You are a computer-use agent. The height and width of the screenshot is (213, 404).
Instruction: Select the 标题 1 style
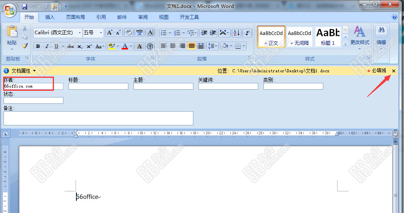click(x=328, y=37)
